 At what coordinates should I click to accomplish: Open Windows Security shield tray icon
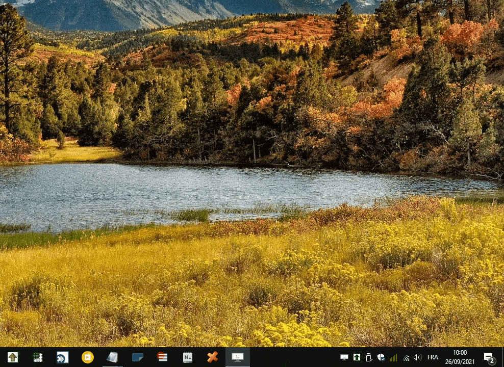(381, 357)
